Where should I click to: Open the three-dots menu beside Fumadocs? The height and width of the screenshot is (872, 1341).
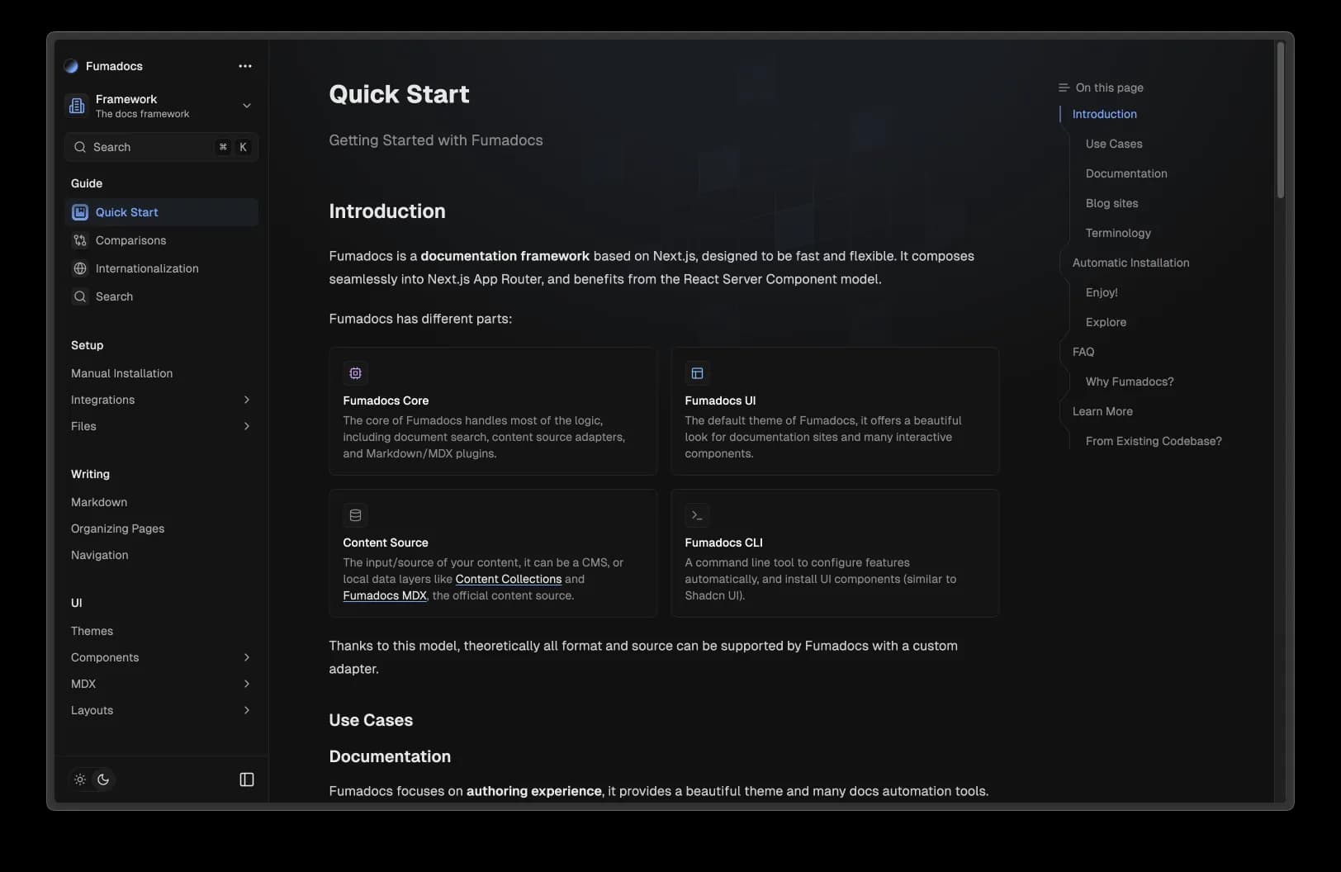pyautogui.click(x=245, y=66)
